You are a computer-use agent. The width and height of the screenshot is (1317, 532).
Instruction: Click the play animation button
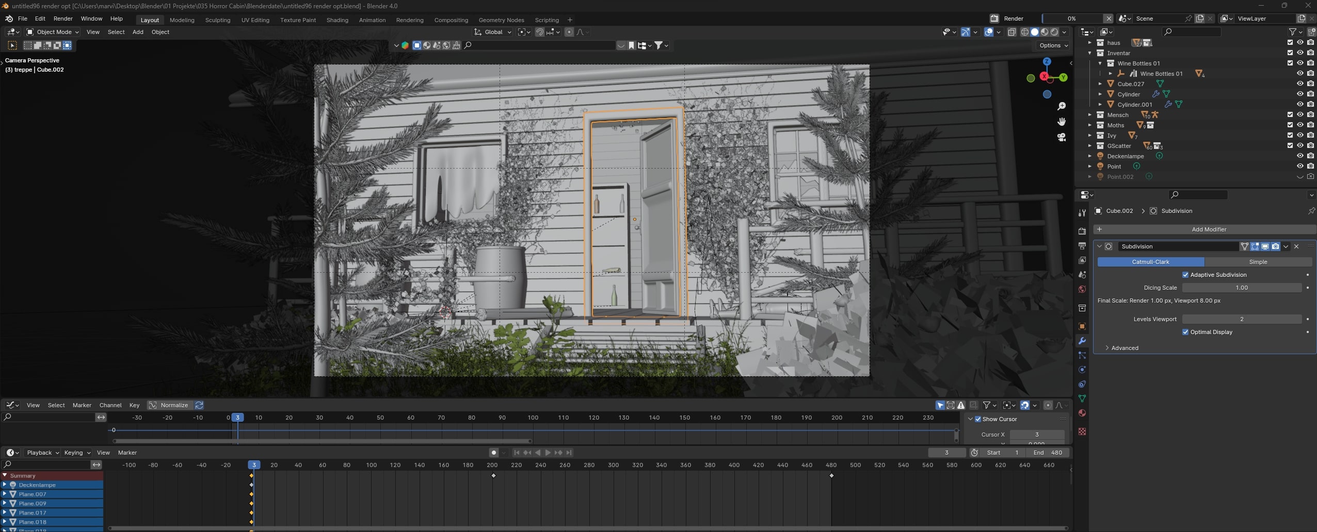(x=548, y=453)
